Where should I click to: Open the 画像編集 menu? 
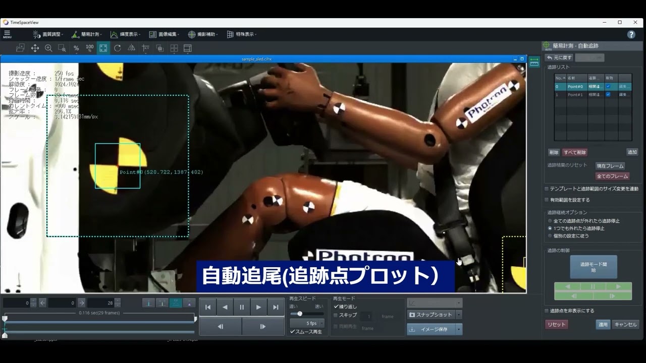click(x=164, y=34)
